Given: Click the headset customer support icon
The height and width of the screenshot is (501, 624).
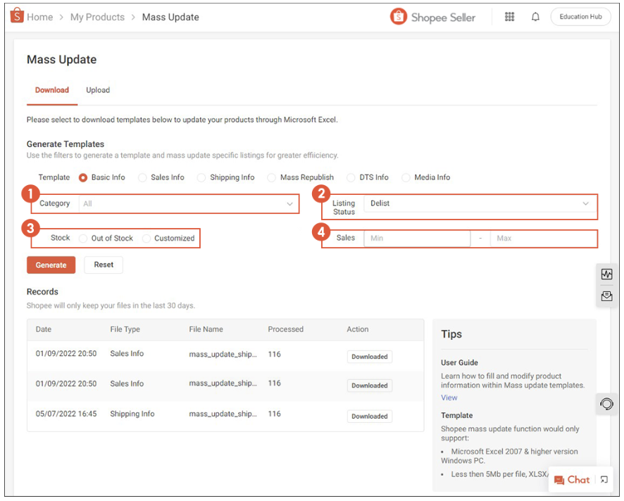Looking at the screenshot, I should (606, 404).
